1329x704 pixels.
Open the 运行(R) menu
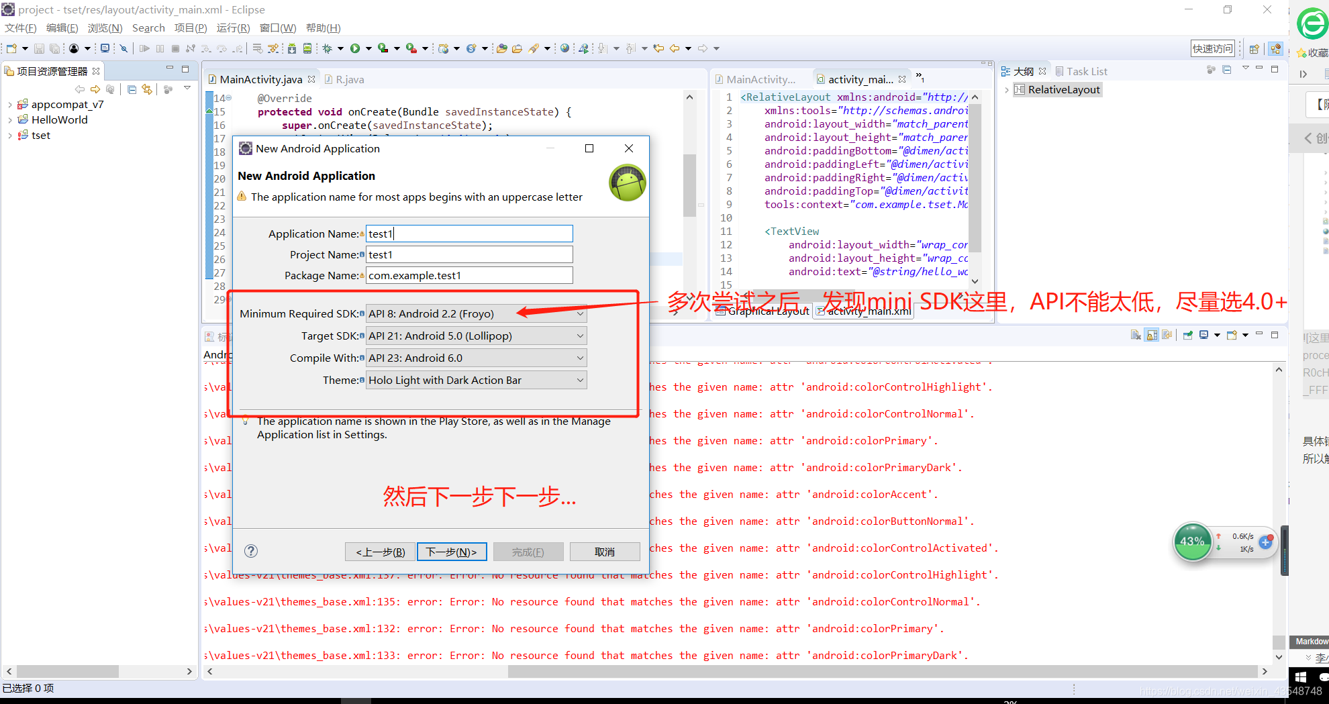[233, 28]
